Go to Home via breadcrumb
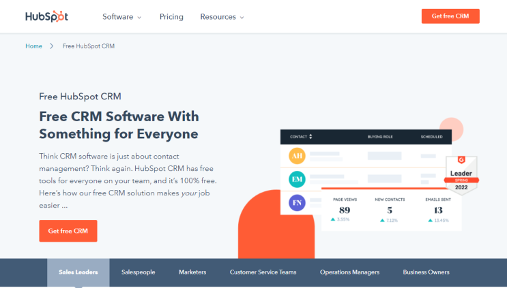 pos(33,46)
